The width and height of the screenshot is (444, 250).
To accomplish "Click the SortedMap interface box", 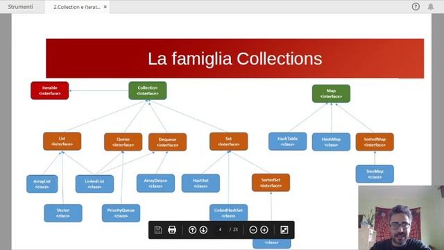I will tap(375, 142).
